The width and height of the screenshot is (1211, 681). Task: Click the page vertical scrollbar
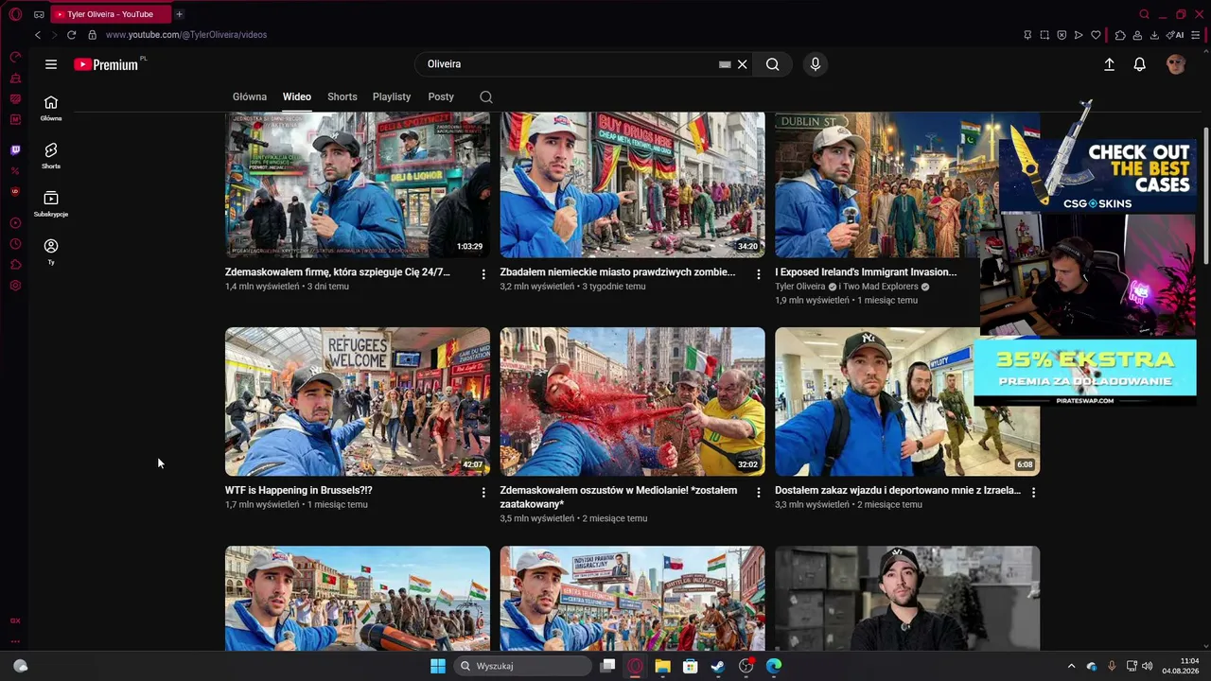click(1205, 194)
